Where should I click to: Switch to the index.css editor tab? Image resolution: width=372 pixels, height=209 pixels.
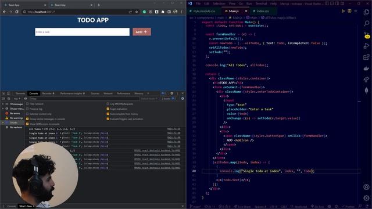click(x=262, y=11)
